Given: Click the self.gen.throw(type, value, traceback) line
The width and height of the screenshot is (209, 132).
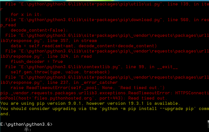Looking at the screenshot, I should (60, 72).
